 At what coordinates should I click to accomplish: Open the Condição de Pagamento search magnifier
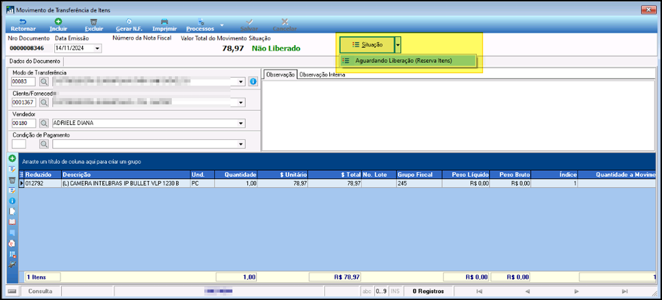(44, 144)
